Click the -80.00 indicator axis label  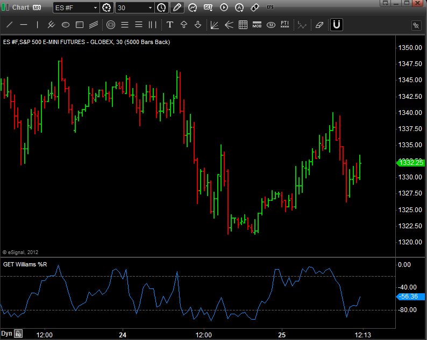point(408,310)
